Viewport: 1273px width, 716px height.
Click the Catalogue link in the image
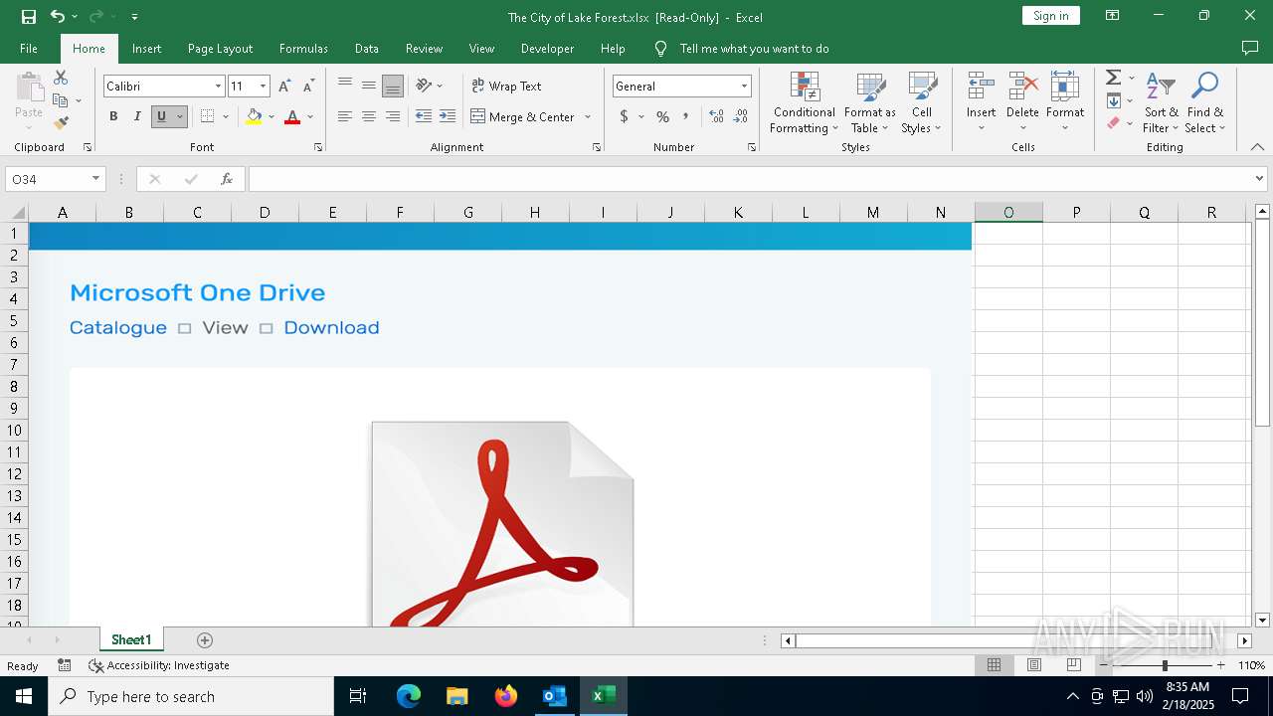coord(118,327)
